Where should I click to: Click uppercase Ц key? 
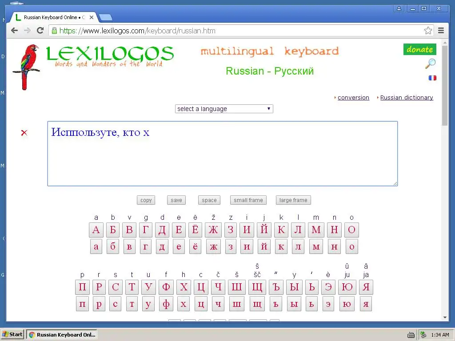(201, 287)
